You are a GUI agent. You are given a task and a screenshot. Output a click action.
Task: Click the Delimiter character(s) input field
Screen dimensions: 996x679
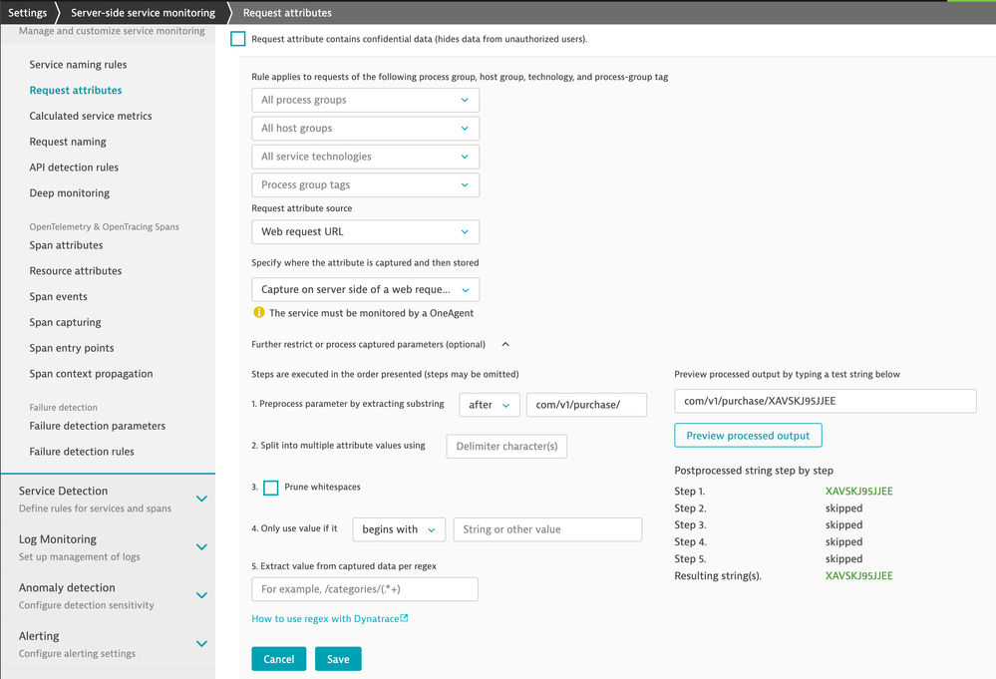tap(506, 446)
